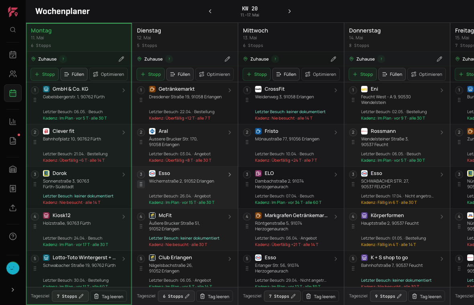The image size is (474, 305).
Task: Open the customers people icon in sidebar
Action: (x=13, y=74)
